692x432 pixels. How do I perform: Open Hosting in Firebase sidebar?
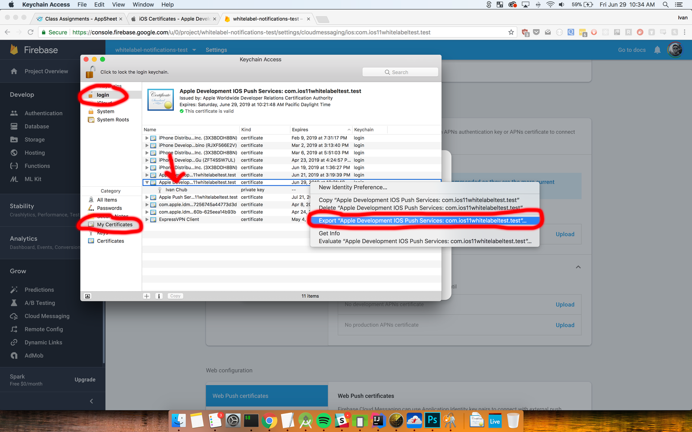[x=35, y=153]
